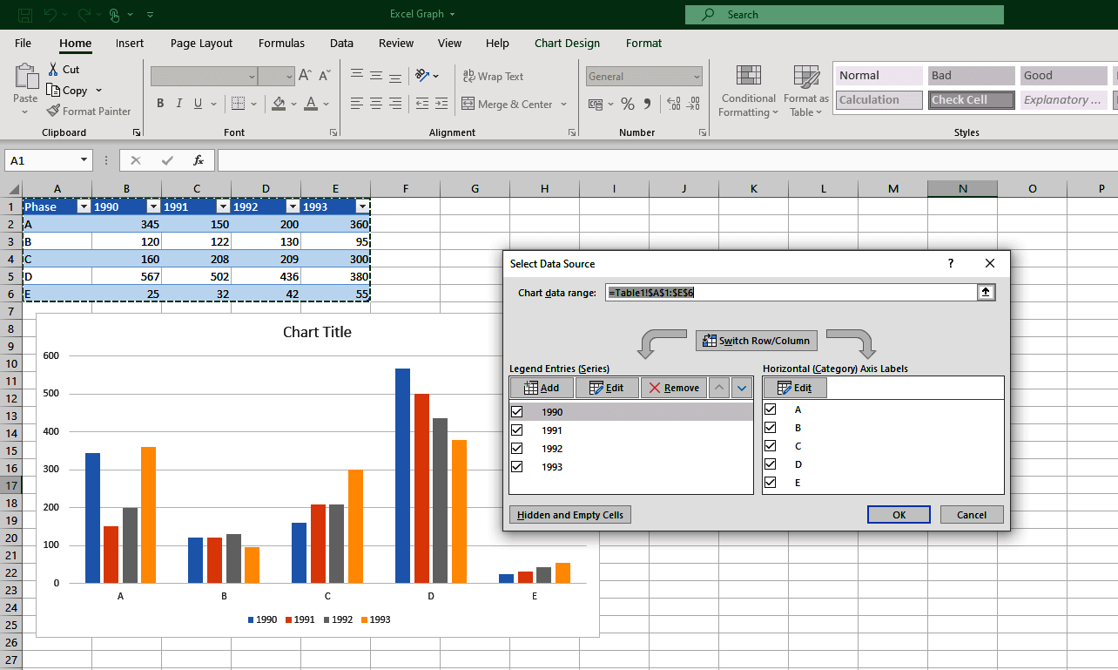Activate the Format Painter

click(x=89, y=111)
